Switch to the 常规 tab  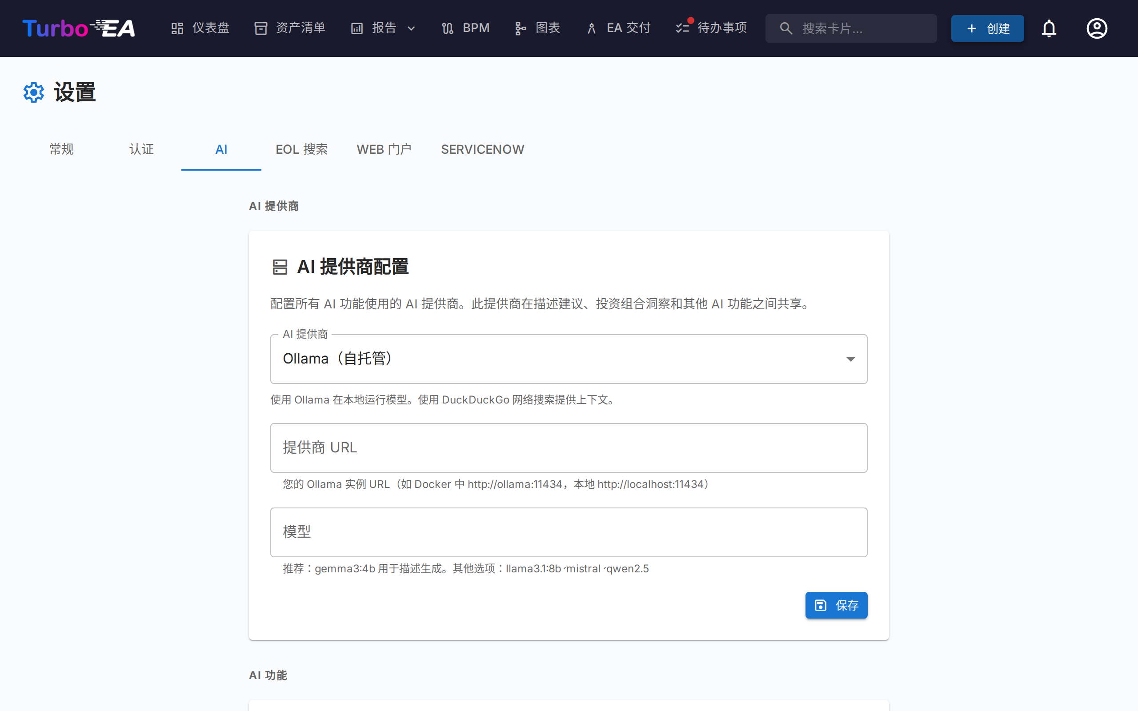point(61,149)
